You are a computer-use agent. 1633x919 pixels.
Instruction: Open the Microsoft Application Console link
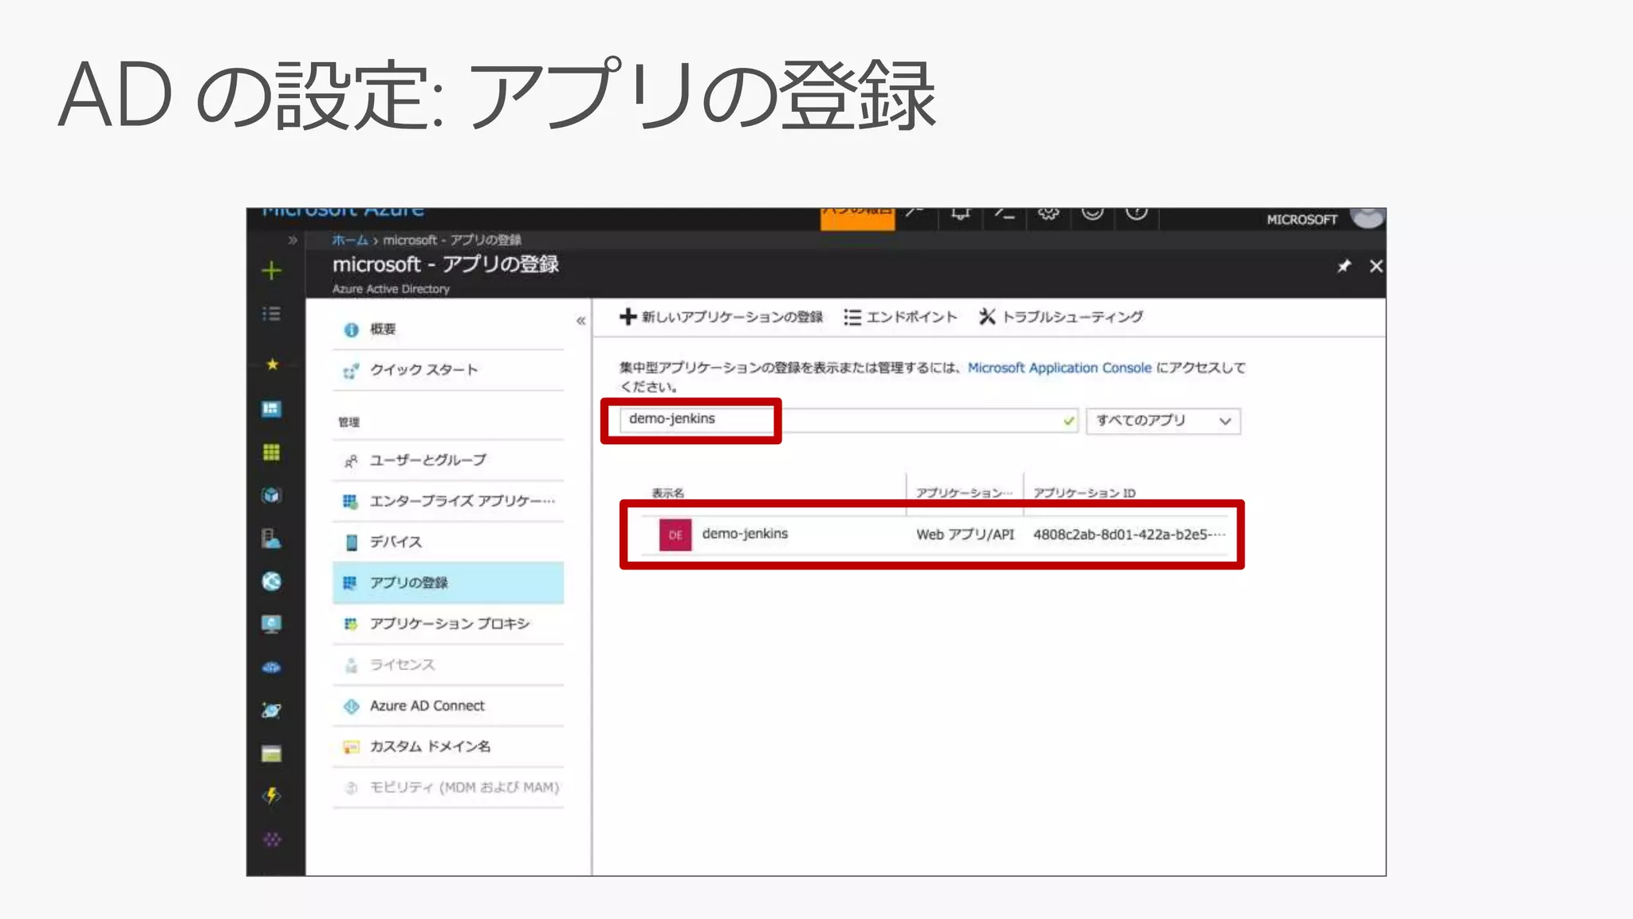pos(1059,368)
